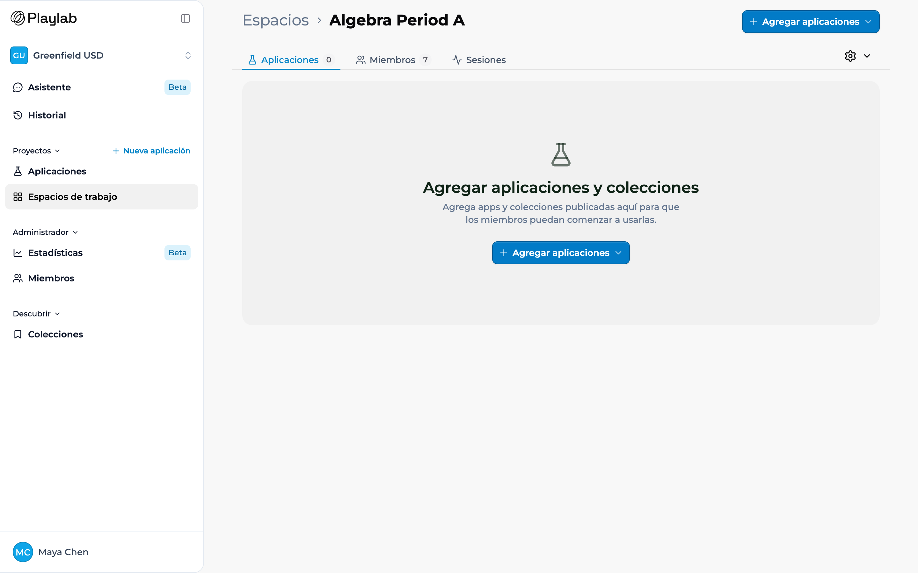Click the flask icon in empty state
Screen dimensions: 918x573
pos(561,155)
